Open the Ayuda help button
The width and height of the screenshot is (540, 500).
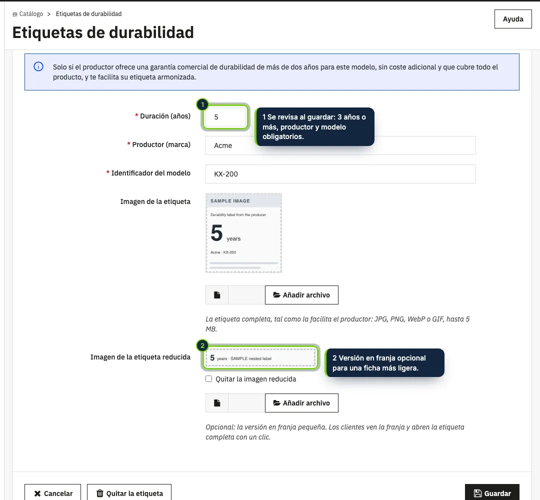pyautogui.click(x=513, y=19)
